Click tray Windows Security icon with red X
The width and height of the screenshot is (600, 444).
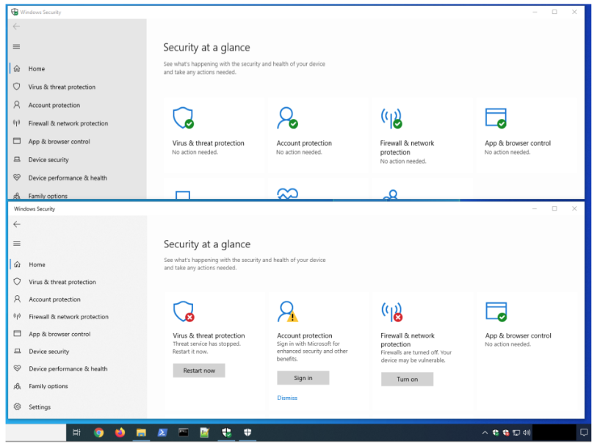(506, 432)
